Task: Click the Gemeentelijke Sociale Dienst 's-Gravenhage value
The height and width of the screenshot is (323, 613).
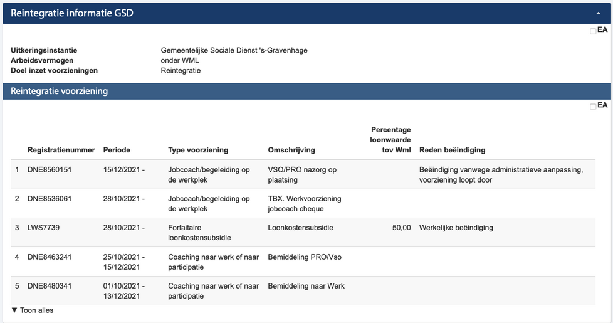Action: [234, 51]
